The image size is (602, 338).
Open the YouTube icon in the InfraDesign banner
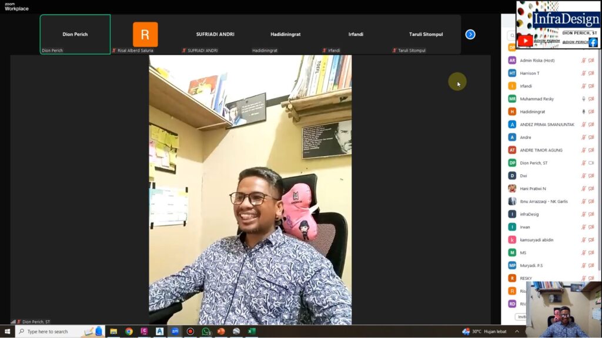[x=525, y=41]
